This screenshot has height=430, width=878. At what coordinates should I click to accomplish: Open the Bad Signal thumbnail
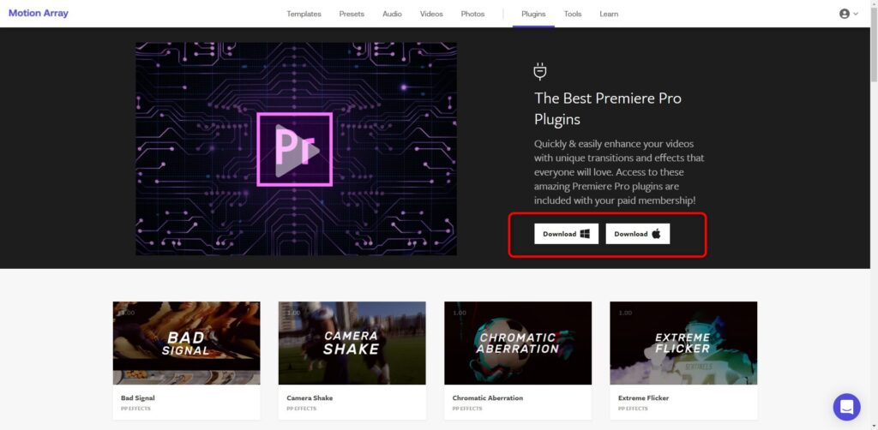click(x=186, y=343)
